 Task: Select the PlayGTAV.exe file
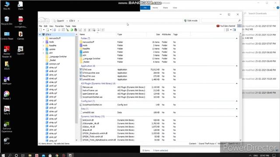pyautogui.click(x=88, y=76)
